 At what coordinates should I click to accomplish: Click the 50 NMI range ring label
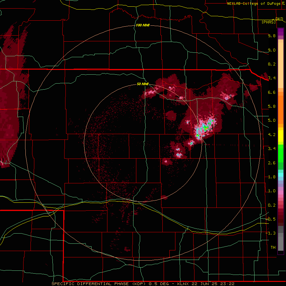(x=143, y=84)
